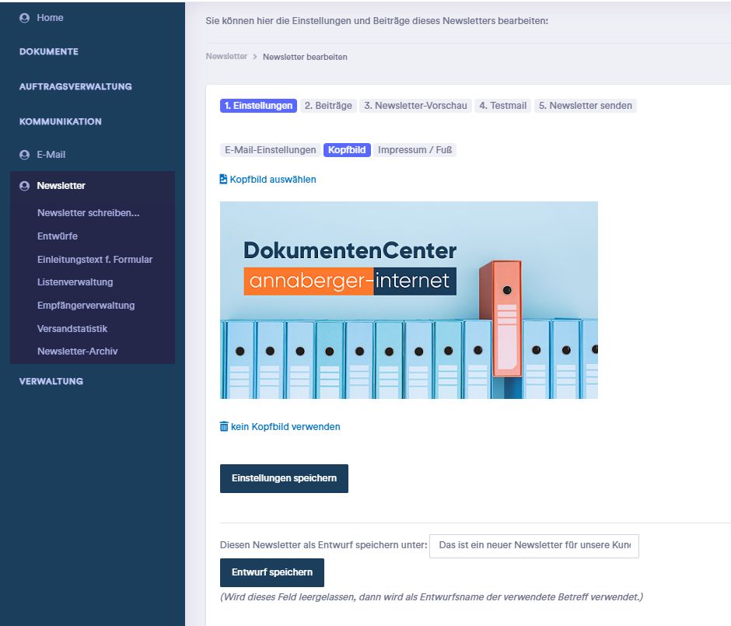The height and width of the screenshot is (626, 731).
Task: Open Einleitungstext f. Formular
Action: pyautogui.click(x=95, y=260)
